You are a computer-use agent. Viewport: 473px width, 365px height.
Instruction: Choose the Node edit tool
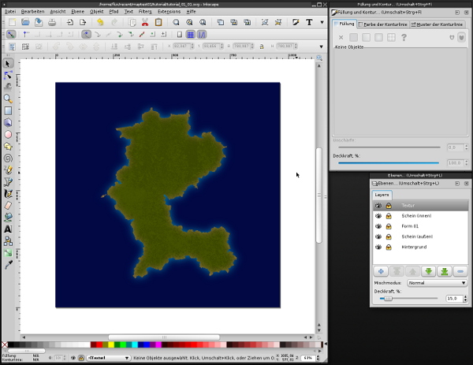(x=8, y=75)
